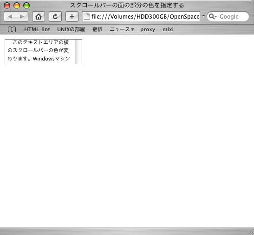
Task: Go back with the left arrow button
Action: (10, 17)
